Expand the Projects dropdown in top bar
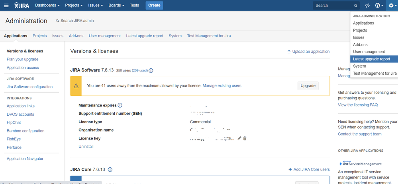Screen dimensions: 398x184 point(74,5)
